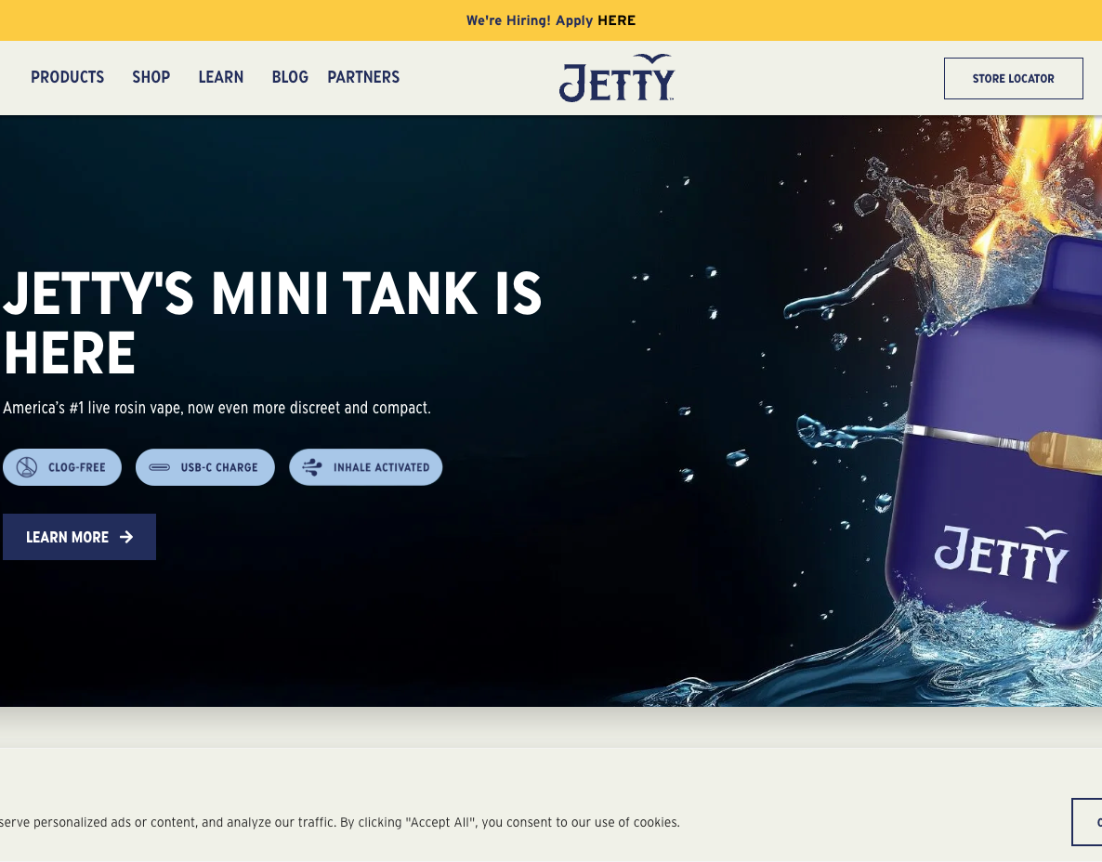Click the bird emblem above Jetty logo
The height and width of the screenshot is (862, 1102).
pyautogui.click(x=651, y=59)
